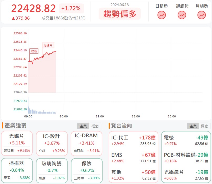212x184 pixels.
Task: Click stock 和成 -1.07%
Action: [52, 178]
